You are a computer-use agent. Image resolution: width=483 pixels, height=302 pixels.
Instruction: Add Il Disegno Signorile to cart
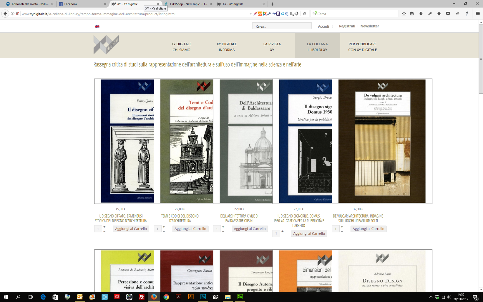click(309, 233)
